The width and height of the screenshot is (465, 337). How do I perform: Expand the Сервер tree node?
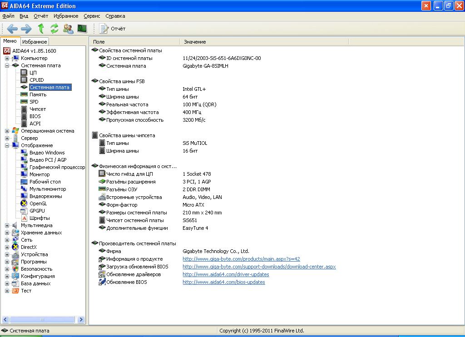[x=7, y=138]
